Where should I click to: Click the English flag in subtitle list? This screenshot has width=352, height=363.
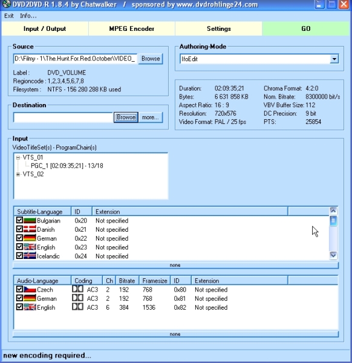30,247
